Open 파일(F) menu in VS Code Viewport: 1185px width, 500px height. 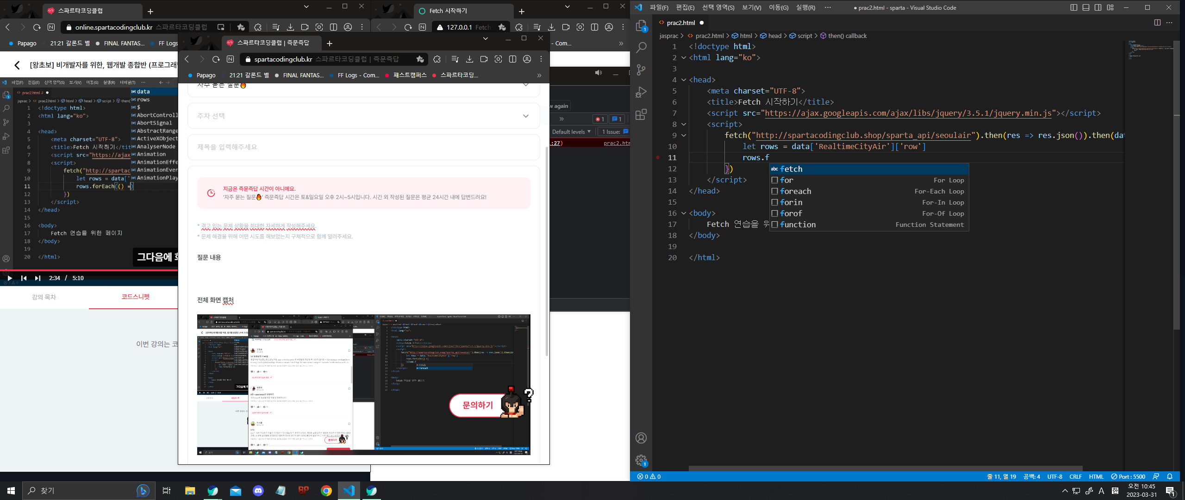click(x=659, y=7)
